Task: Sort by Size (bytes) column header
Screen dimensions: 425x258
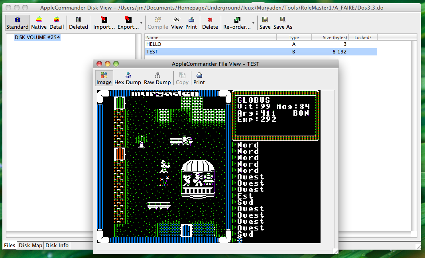Action: 330,37
